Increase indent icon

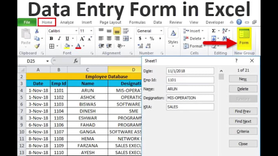click(109, 46)
